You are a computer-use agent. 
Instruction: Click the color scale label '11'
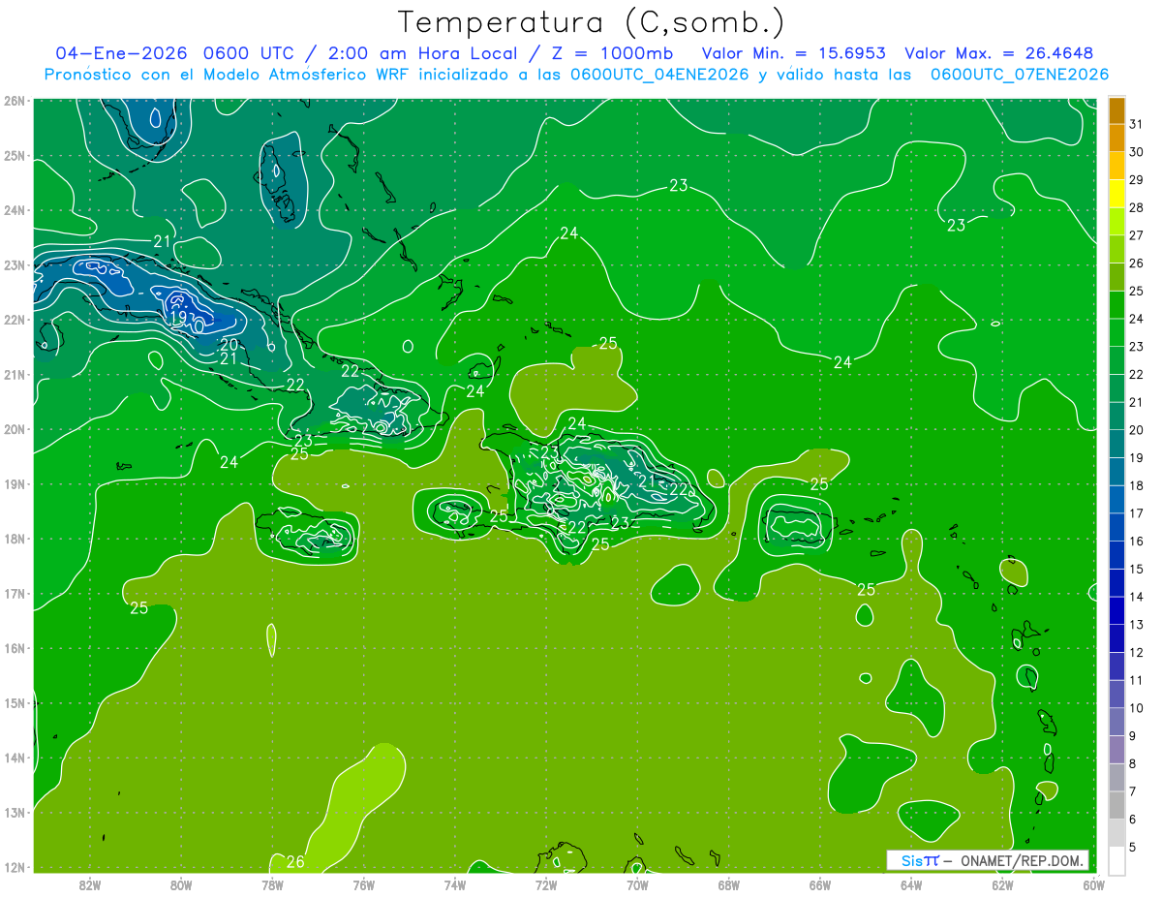(x=1136, y=680)
